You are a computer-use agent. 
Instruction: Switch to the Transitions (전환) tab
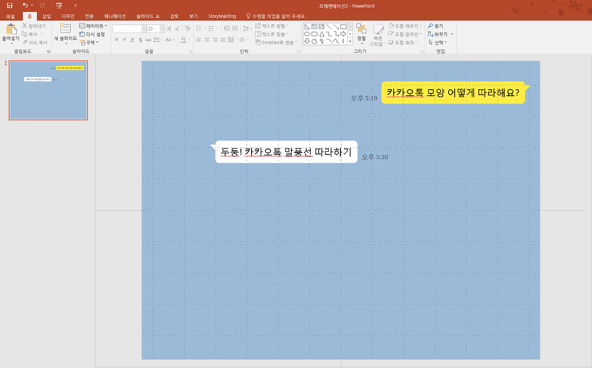(89, 16)
